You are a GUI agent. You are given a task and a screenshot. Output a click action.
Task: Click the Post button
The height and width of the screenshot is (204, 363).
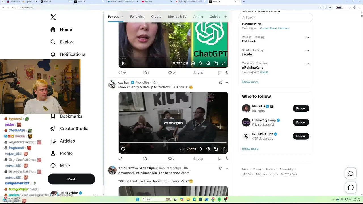[x=71, y=179]
